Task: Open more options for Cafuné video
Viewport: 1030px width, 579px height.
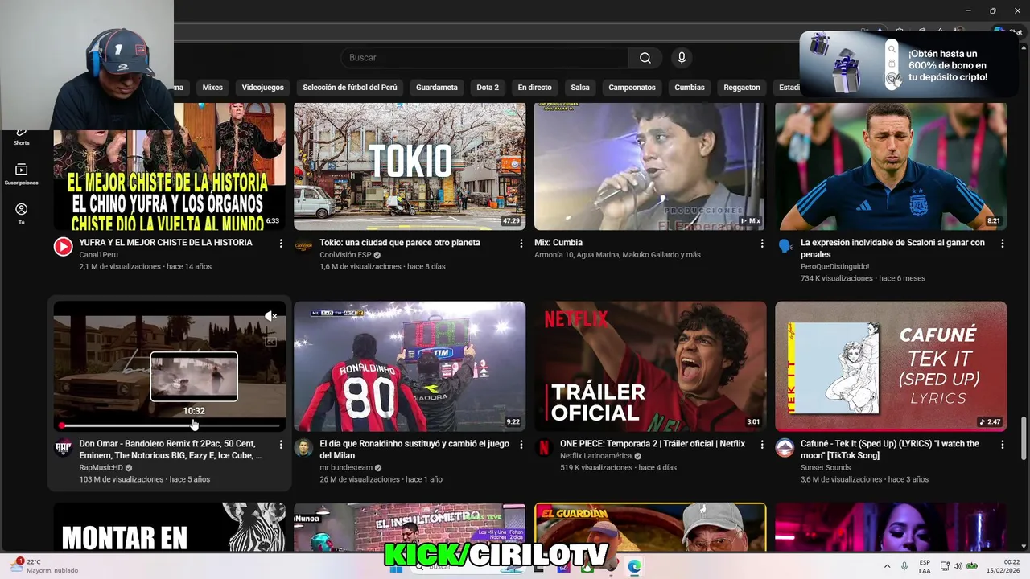Action: tap(1003, 444)
